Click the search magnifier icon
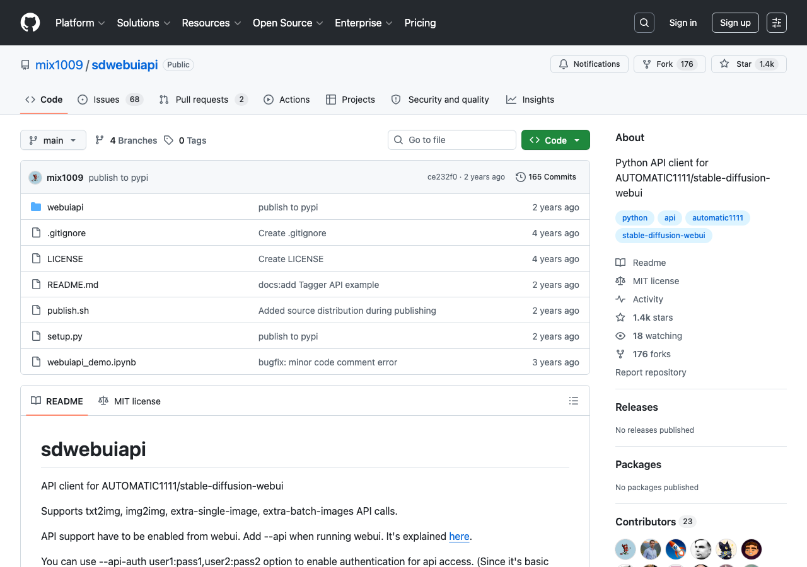The image size is (807, 567). point(644,23)
